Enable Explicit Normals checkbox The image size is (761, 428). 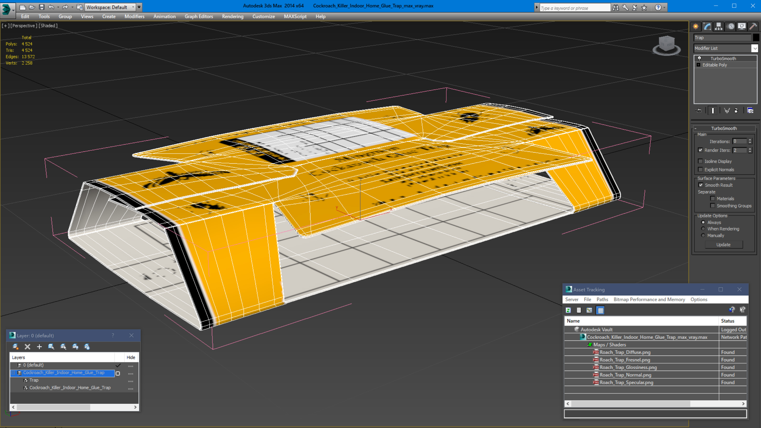[700, 169]
